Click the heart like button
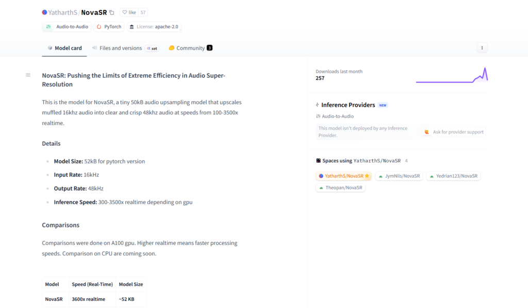Screen dimensions: 528x308 (129, 12)
